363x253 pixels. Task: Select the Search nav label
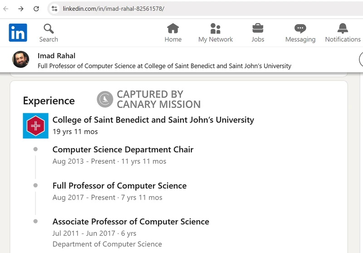(49, 39)
